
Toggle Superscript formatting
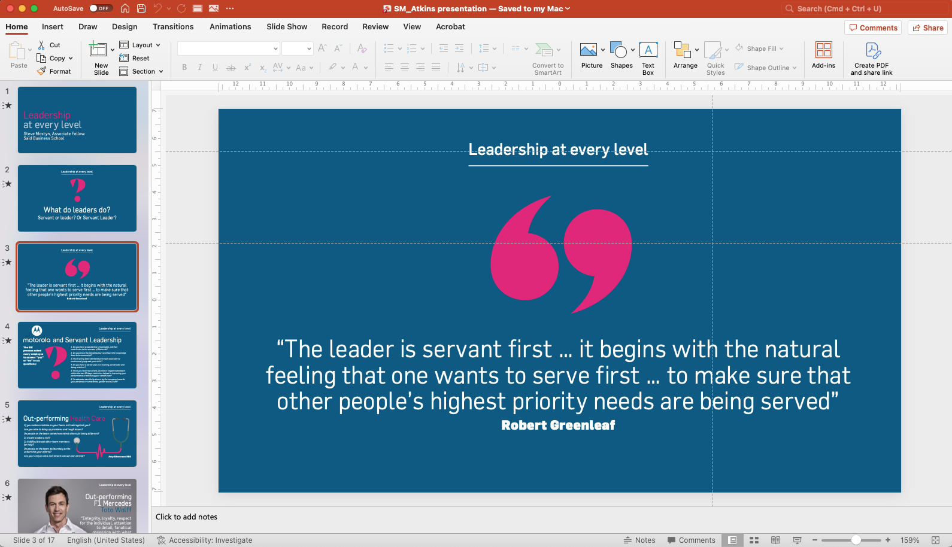[x=247, y=68]
